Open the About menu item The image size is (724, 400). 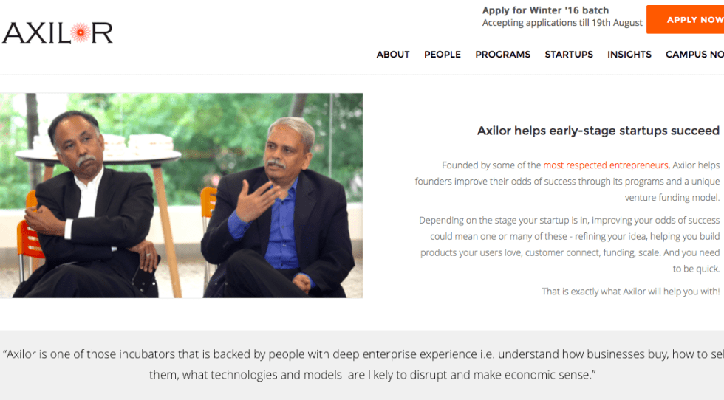tap(393, 55)
